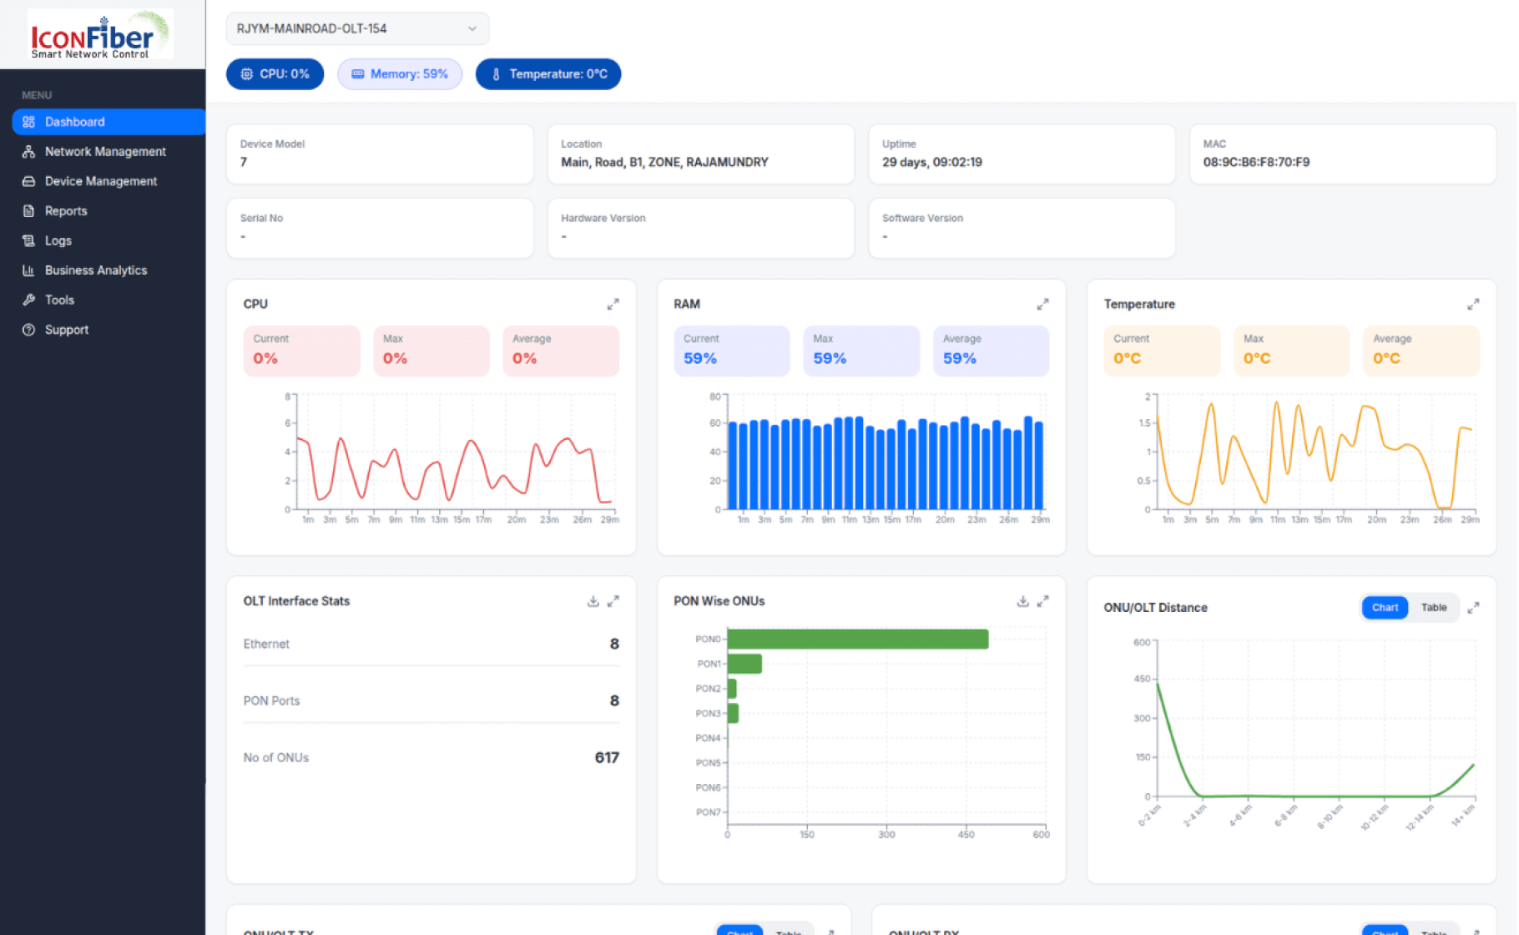
Task: Click the Temperature: 0°C status button
Action: click(x=548, y=74)
